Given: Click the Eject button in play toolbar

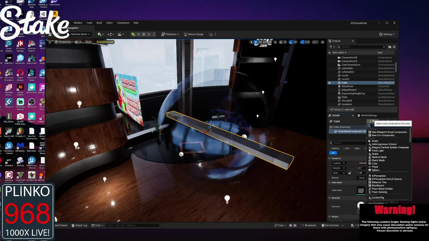Looking at the screenshot, I should pyautogui.click(x=149, y=34).
